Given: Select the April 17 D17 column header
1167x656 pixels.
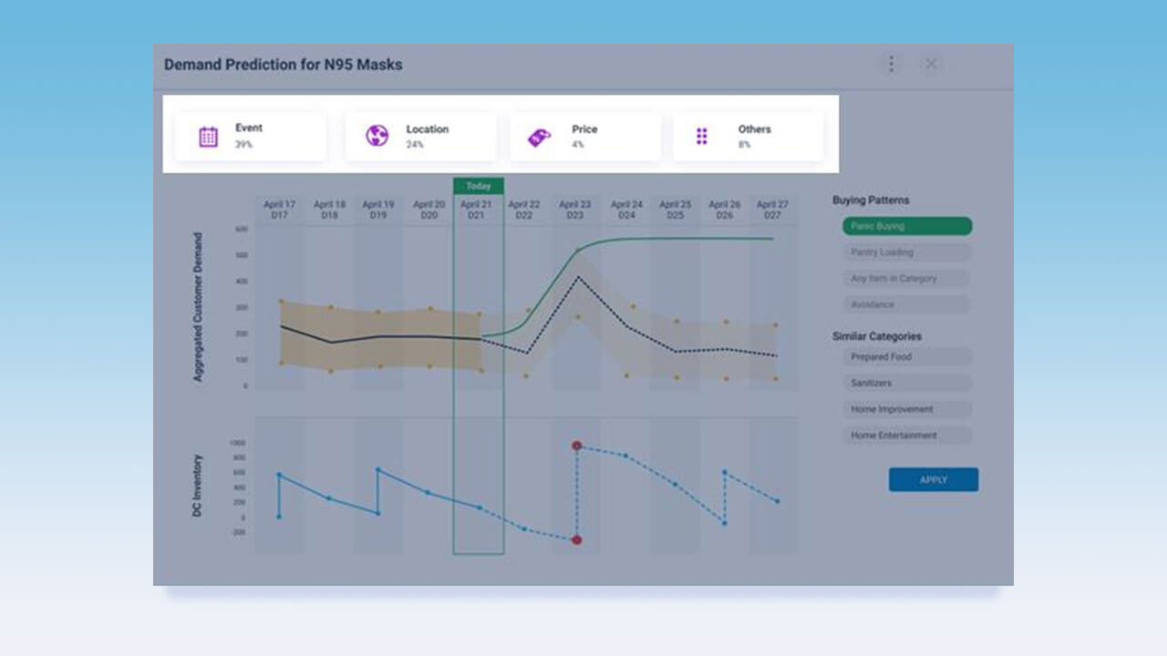Looking at the screenshot, I should tap(280, 210).
